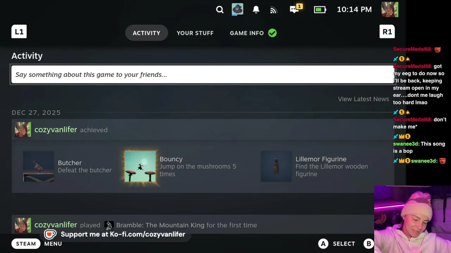
Task: Open the View Latest News link
Action: (x=363, y=99)
